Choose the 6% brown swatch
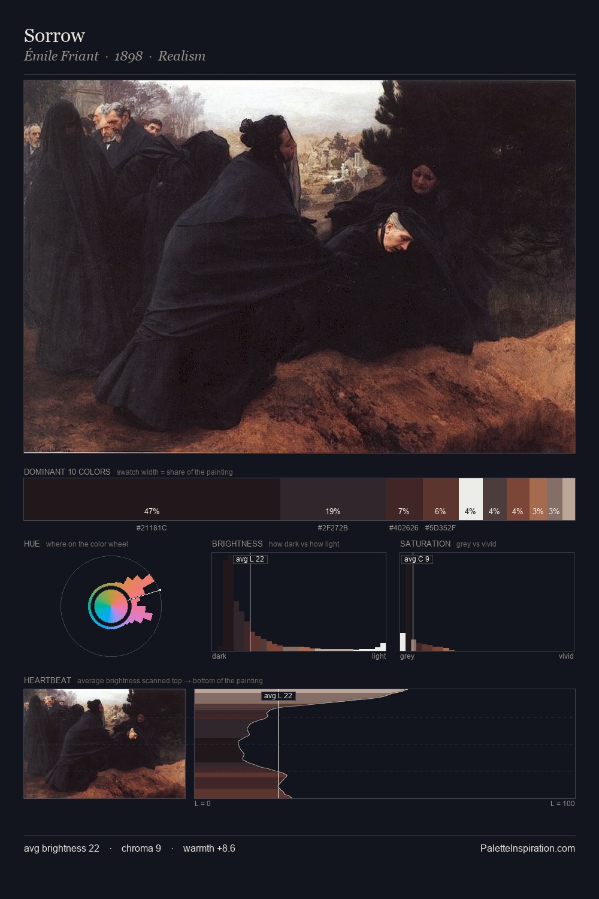Screen dimensions: 599x899 coord(441,499)
